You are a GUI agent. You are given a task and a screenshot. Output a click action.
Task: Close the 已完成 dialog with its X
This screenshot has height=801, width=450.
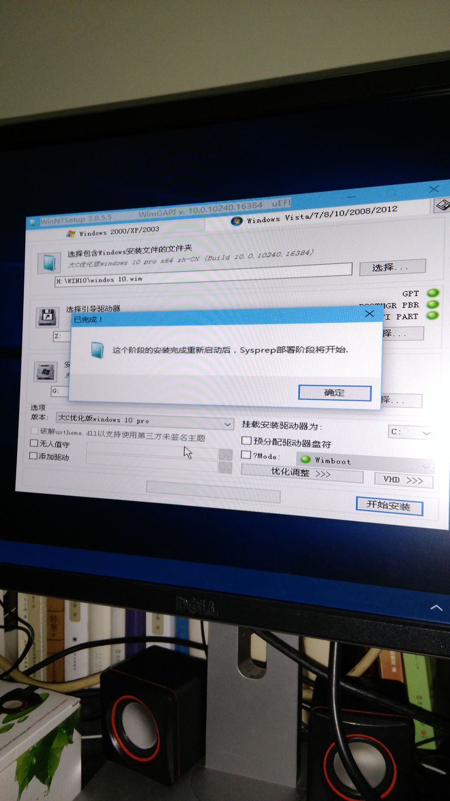(x=369, y=314)
